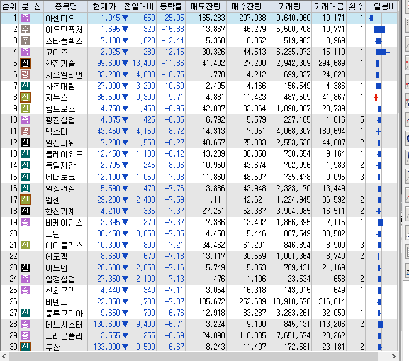Click the horizontal scrollbar left arrow

tap(4, 356)
